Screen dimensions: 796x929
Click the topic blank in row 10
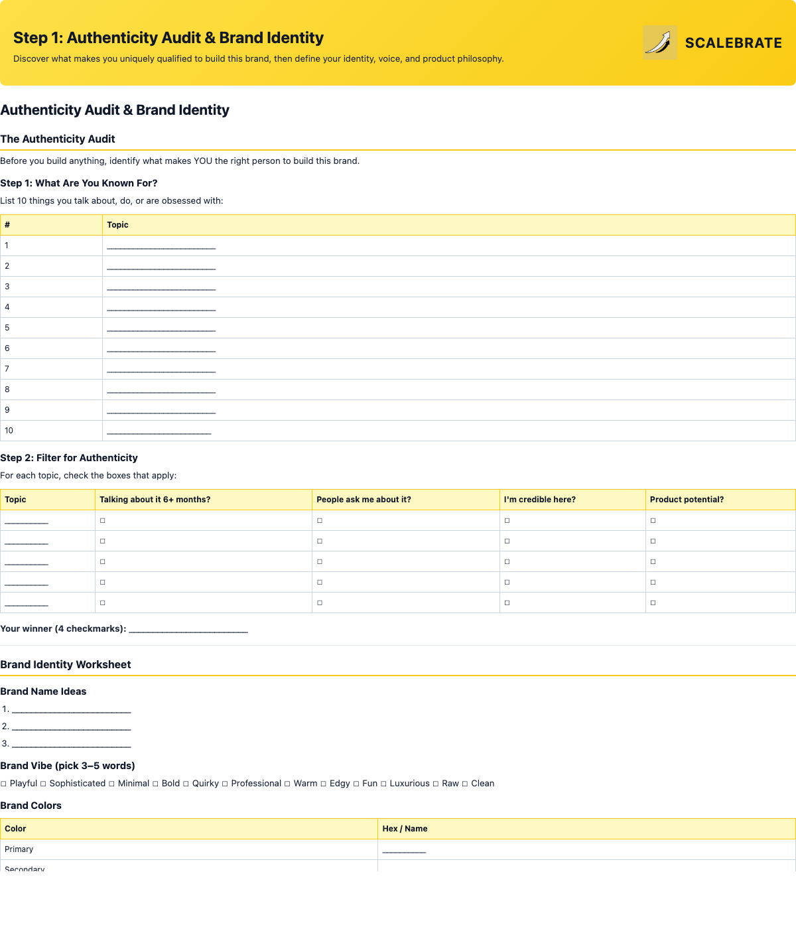click(159, 431)
